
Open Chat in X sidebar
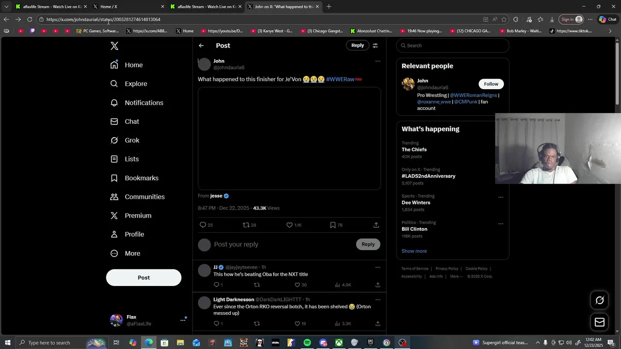[x=125, y=122]
